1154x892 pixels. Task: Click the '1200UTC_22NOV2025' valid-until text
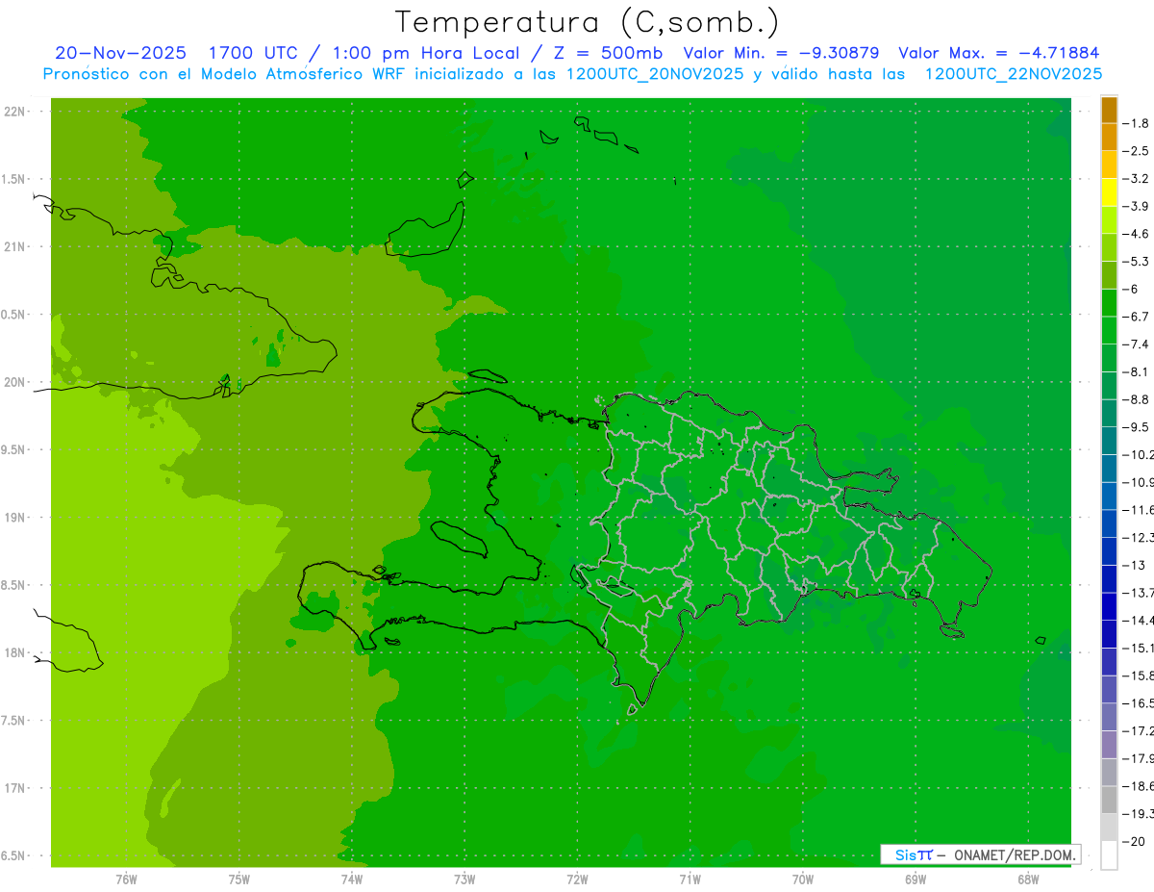pyautogui.click(x=1013, y=74)
